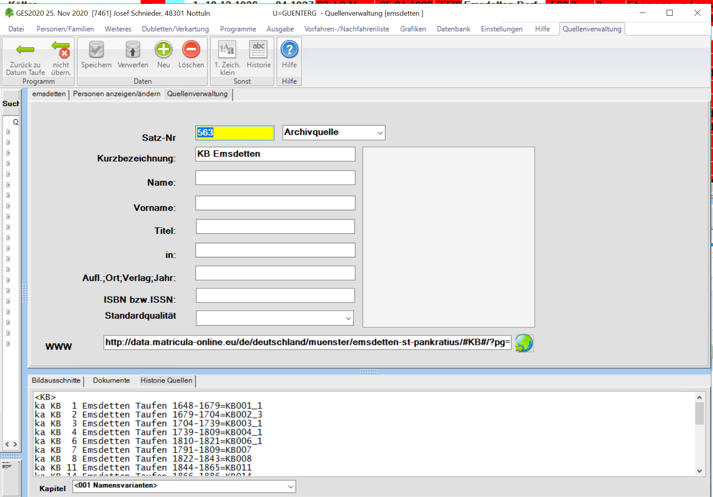Open the Programme menu

(x=238, y=29)
